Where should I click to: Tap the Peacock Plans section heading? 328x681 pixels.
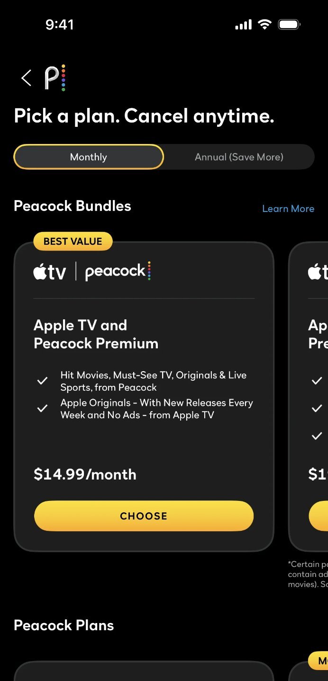[64, 625]
